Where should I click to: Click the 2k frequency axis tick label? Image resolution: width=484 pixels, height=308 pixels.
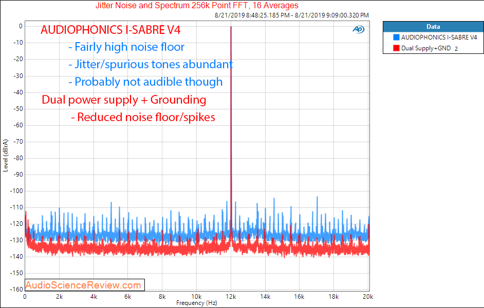59,297
